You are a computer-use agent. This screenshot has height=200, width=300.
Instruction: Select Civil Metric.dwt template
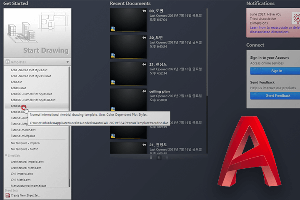click(21, 180)
